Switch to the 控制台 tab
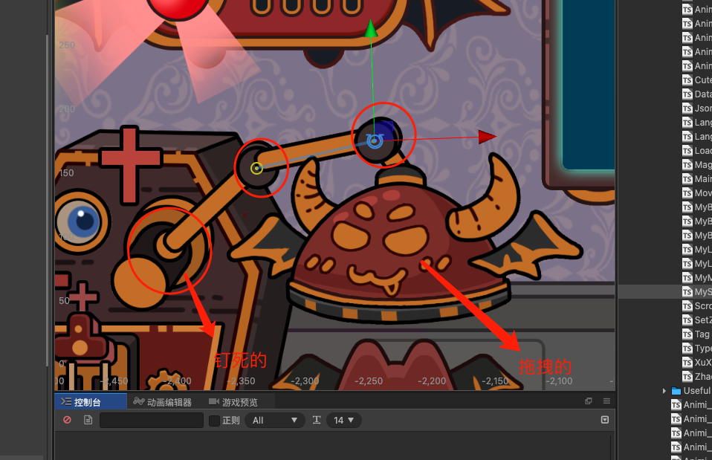 point(91,402)
